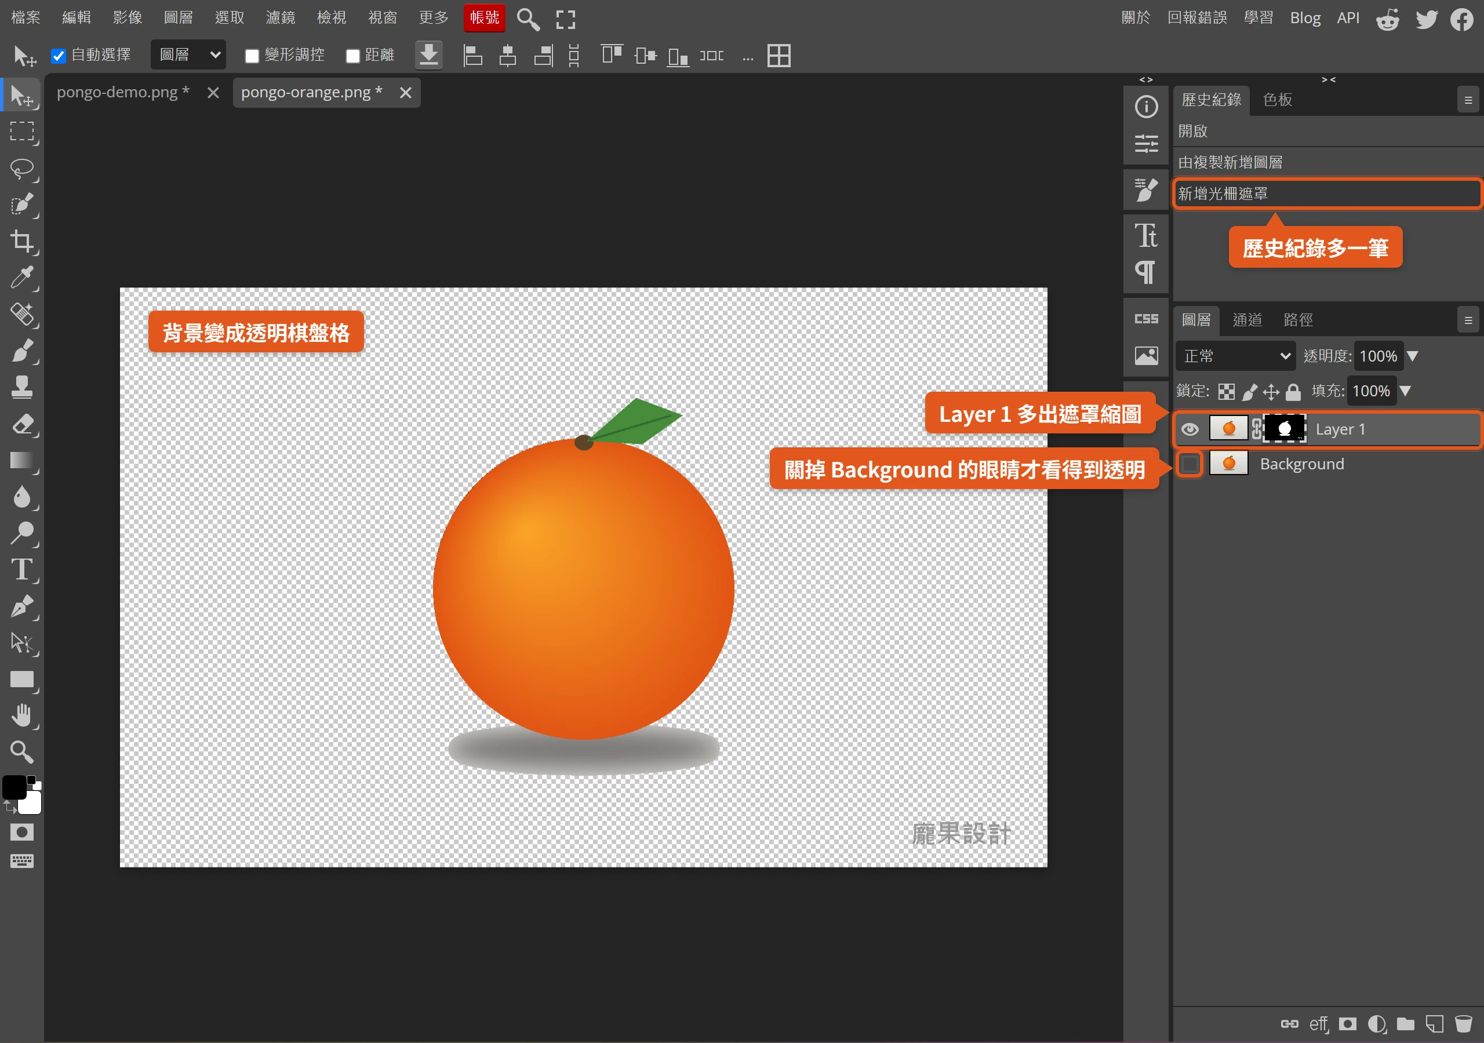
Task: Select the Eyedropper tool
Action: pyautogui.click(x=22, y=277)
